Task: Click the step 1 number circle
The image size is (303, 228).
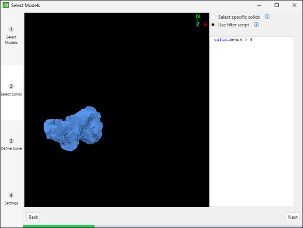Action: pos(11,29)
